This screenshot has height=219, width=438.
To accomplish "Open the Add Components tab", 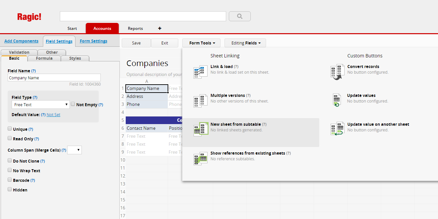I will [21, 41].
